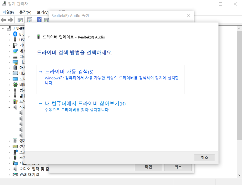Select the network adapters icon with two monitors
The height and width of the screenshot is (185, 242).
point(15,51)
